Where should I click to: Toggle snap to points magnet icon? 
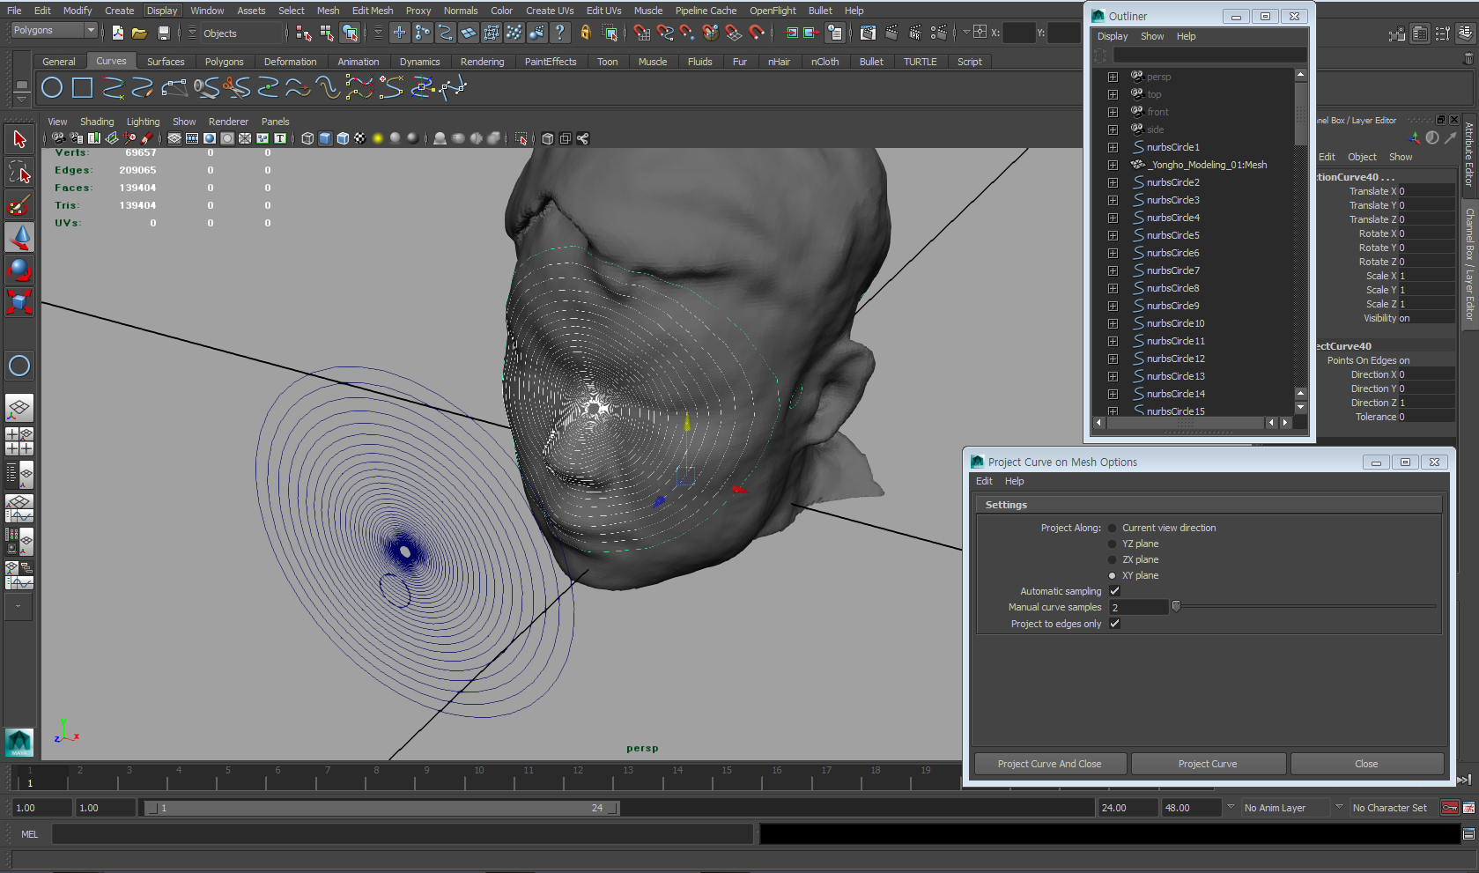[688, 33]
